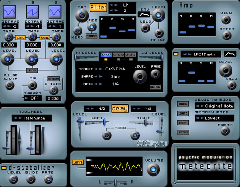The image size is (240, 187).
Task: Select next left delay time after 1/2
Action: (x=93, y=109)
